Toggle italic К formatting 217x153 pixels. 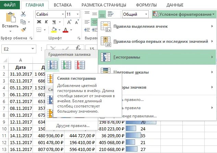click(46, 22)
